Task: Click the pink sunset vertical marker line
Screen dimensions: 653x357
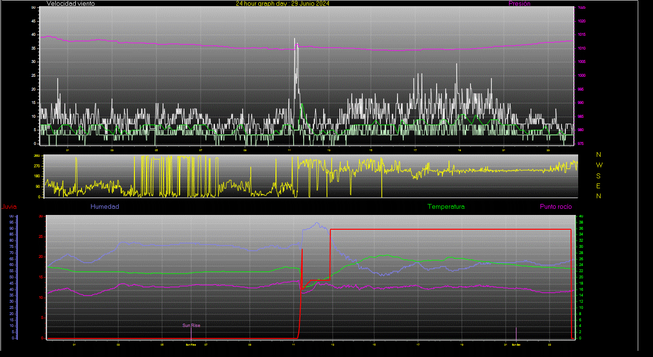Action: (516, 333)
